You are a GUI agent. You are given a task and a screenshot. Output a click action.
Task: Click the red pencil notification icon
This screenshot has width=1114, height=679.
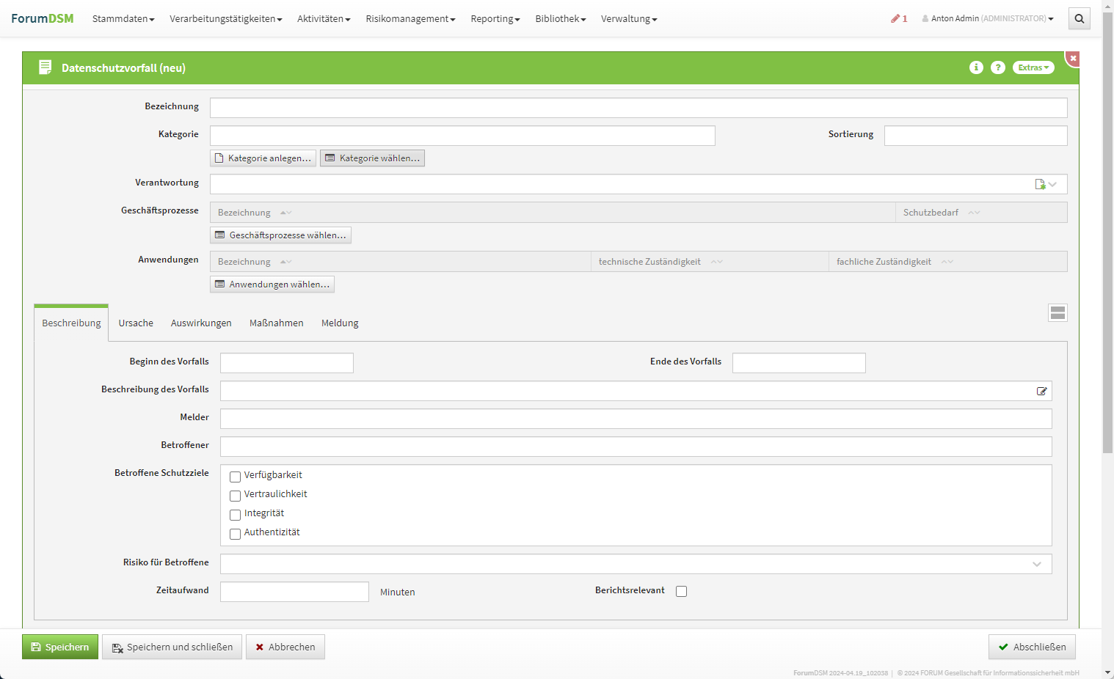coord(896,19)
